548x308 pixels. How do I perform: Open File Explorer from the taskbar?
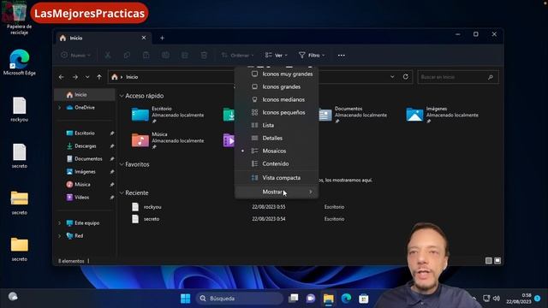(329, 299)
